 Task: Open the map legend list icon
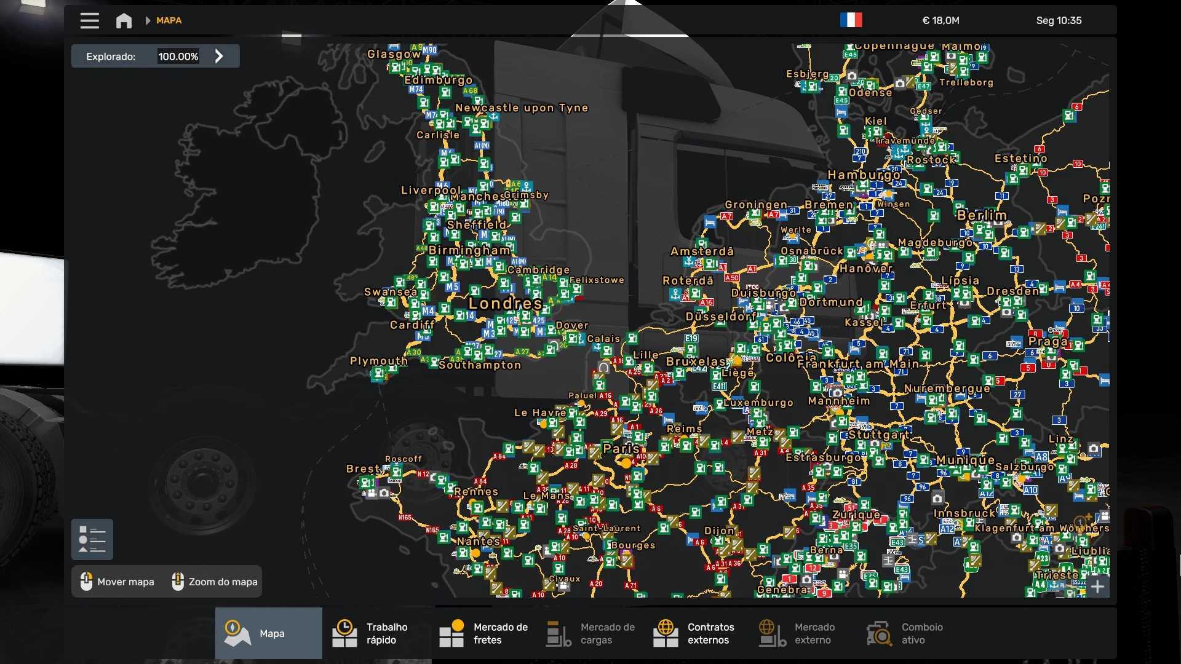tap(92, 539)
